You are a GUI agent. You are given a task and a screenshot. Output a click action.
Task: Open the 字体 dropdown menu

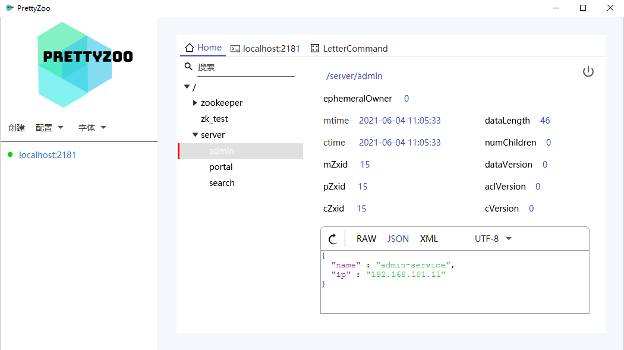tap(92, 128)
